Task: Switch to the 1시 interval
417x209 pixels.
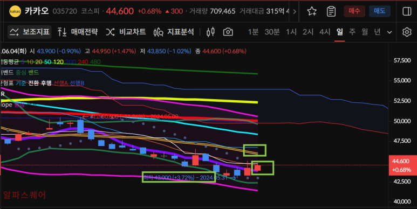Action: (291, 32)
